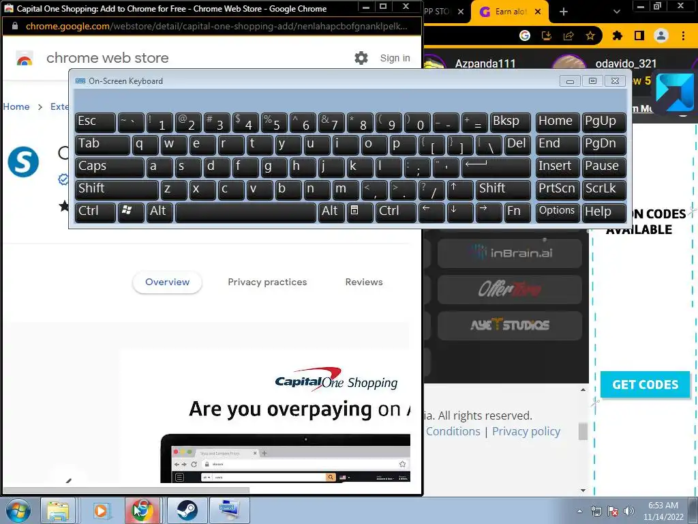This screenshot has height=524, width=698.
Task: Expand tab search chevron in Chrome
Action: click(616, 12)
